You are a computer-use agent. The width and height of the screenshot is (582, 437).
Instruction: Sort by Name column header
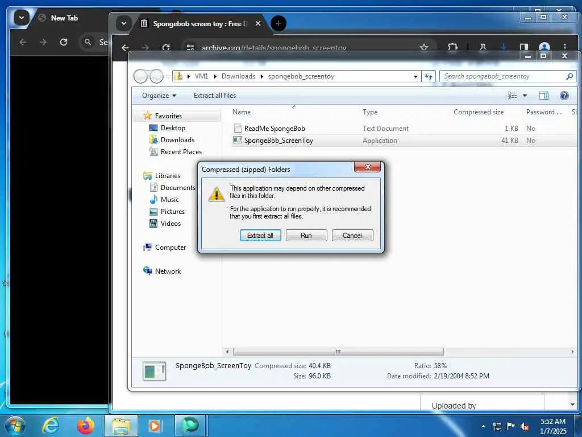point(241,112)
